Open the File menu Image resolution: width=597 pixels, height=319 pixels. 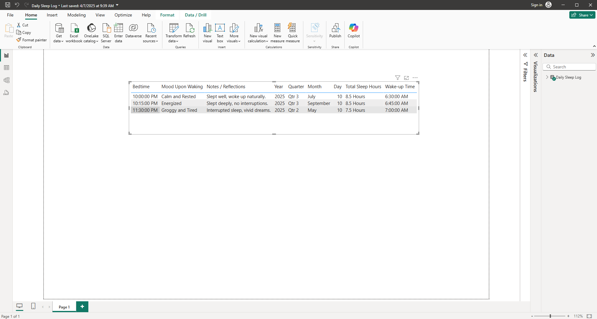point(10,15)
